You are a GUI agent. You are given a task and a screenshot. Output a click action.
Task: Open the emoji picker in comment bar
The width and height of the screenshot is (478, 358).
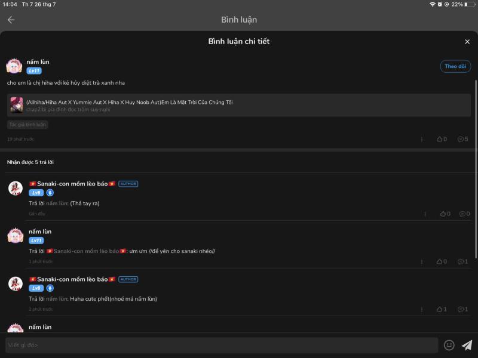[449, 345]
